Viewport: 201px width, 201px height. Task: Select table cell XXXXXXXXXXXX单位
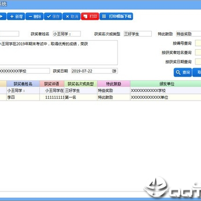click(166, 97)
